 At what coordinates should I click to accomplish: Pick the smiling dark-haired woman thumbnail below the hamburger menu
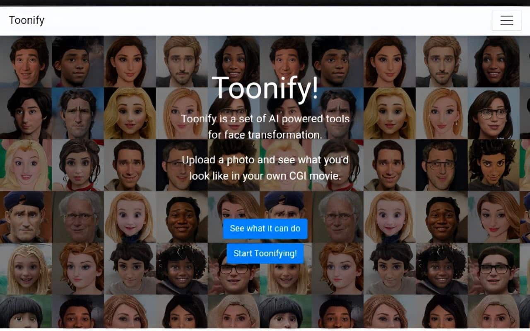click(494, 62)
